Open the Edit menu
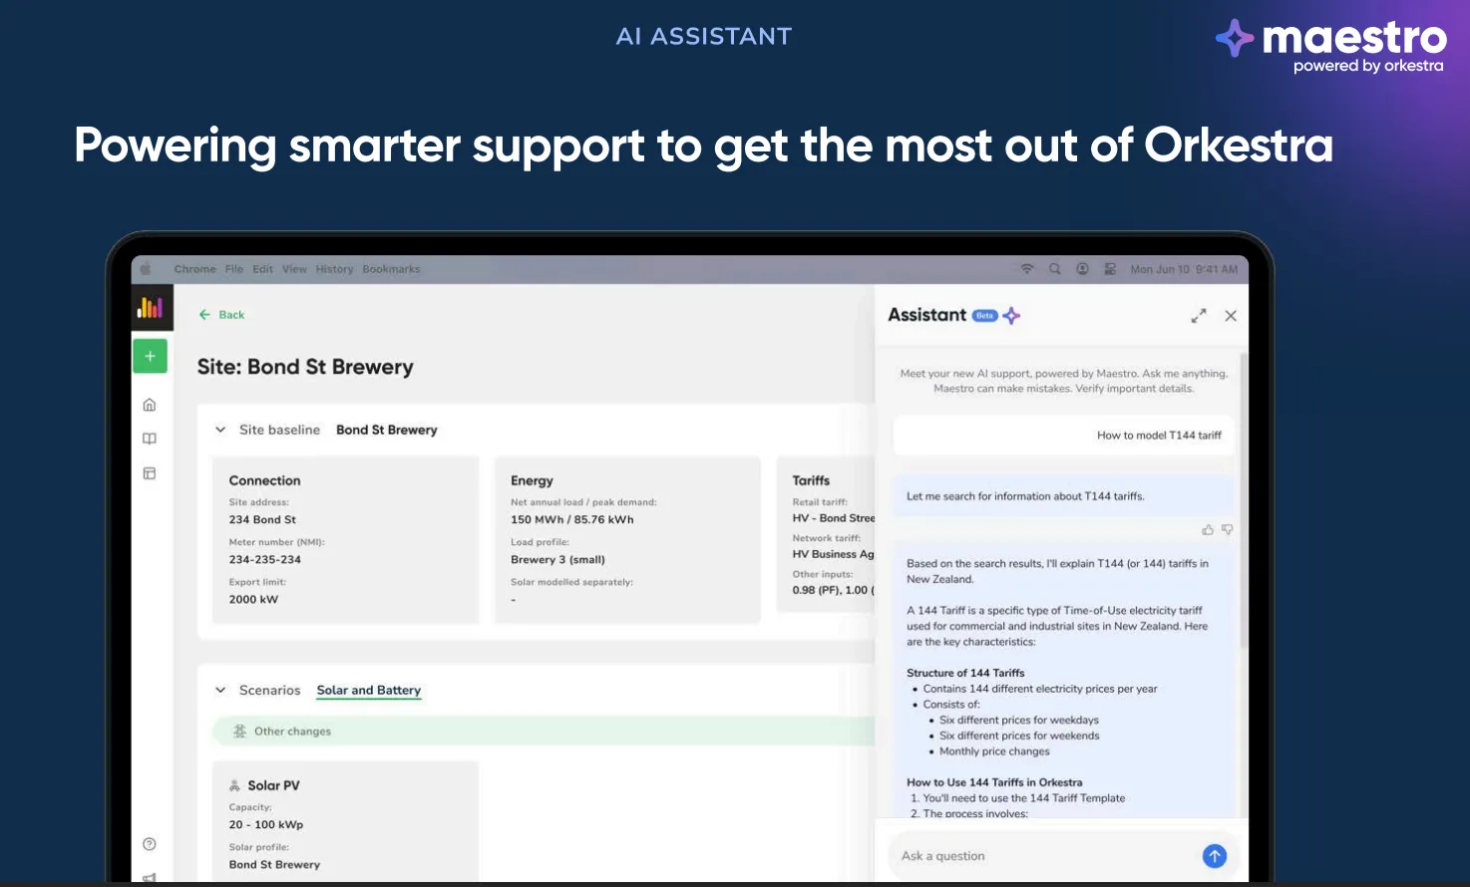The width and height of the screenshot is (1470, 887). tap(262, 269)
